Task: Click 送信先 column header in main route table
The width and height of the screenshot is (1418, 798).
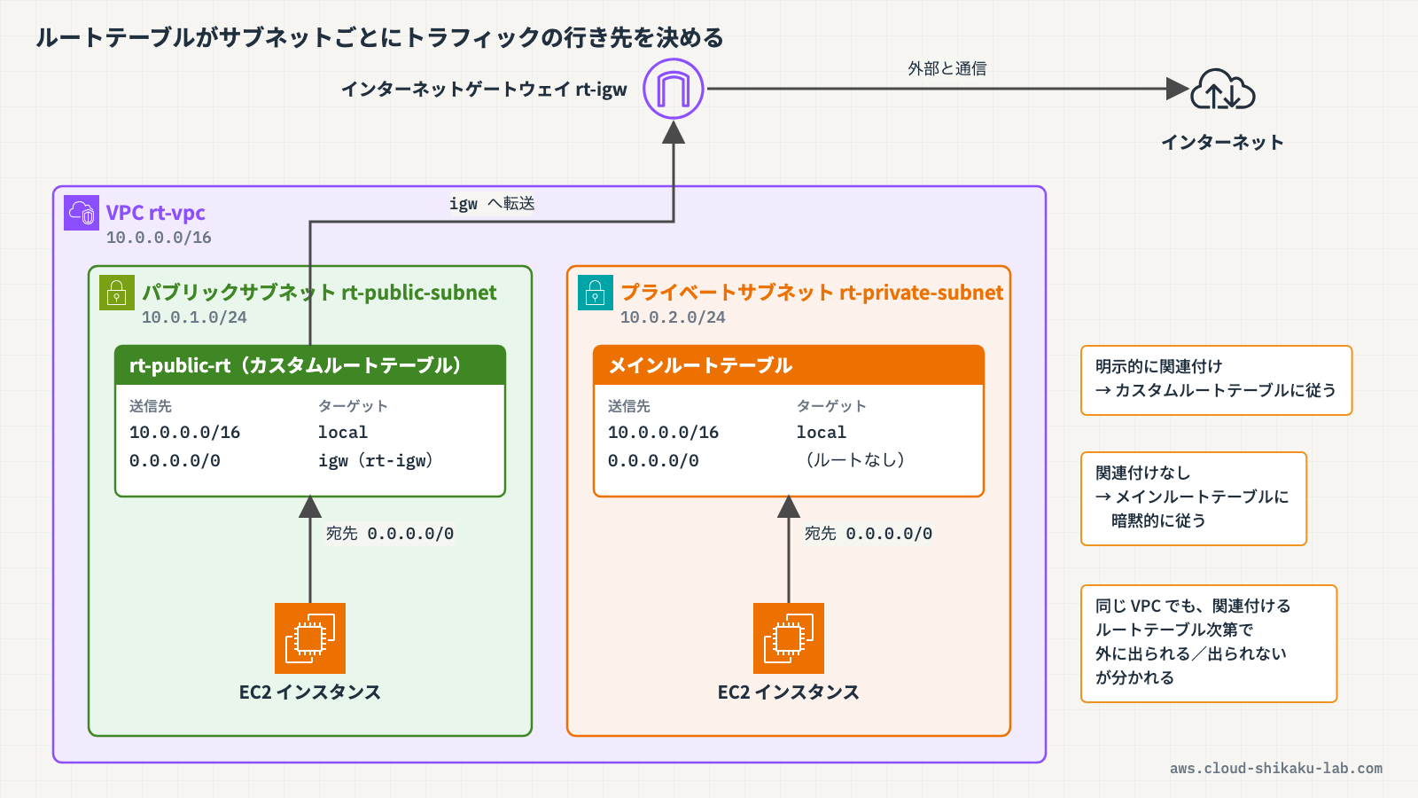Action: 629,406
